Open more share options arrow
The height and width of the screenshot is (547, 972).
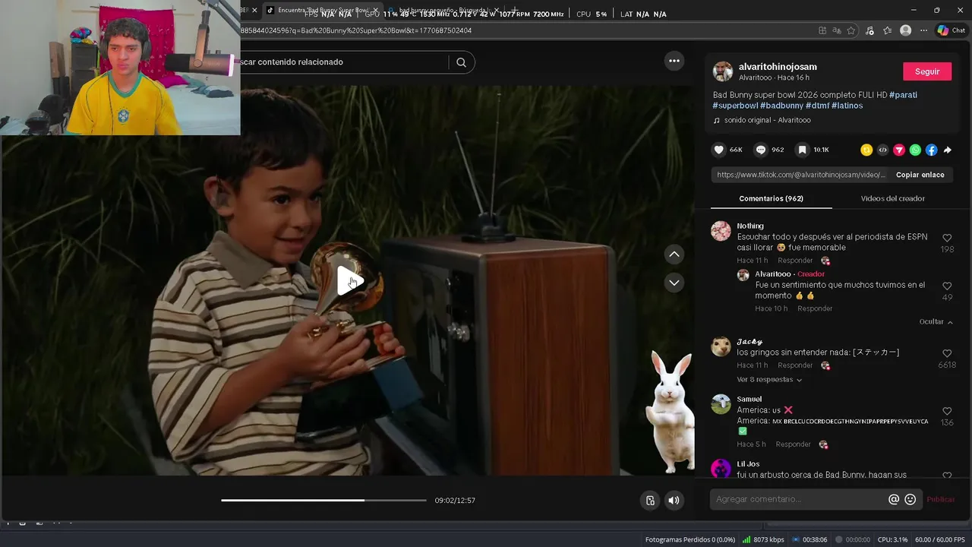pyautogui.click(x=947, y=150)
